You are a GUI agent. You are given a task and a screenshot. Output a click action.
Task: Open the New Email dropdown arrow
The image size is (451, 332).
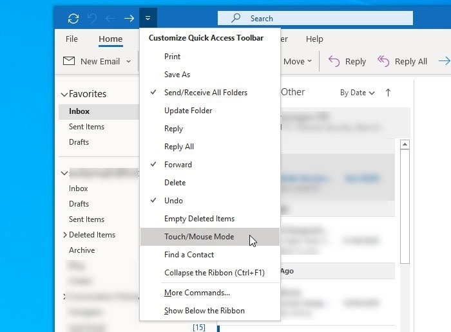[x=129, y=62]
